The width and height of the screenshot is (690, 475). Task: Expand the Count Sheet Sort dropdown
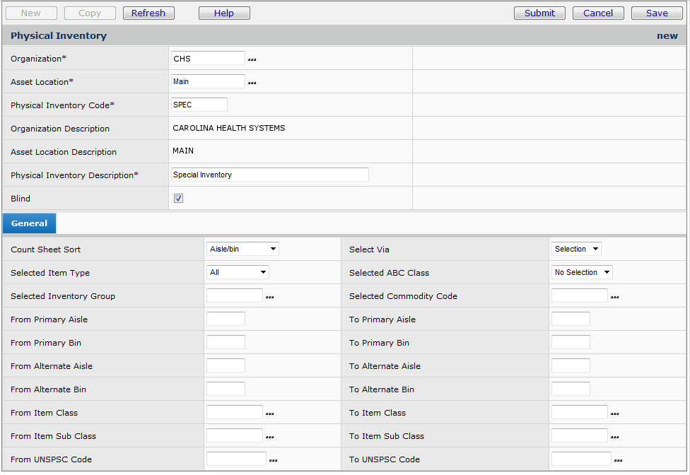242,249
